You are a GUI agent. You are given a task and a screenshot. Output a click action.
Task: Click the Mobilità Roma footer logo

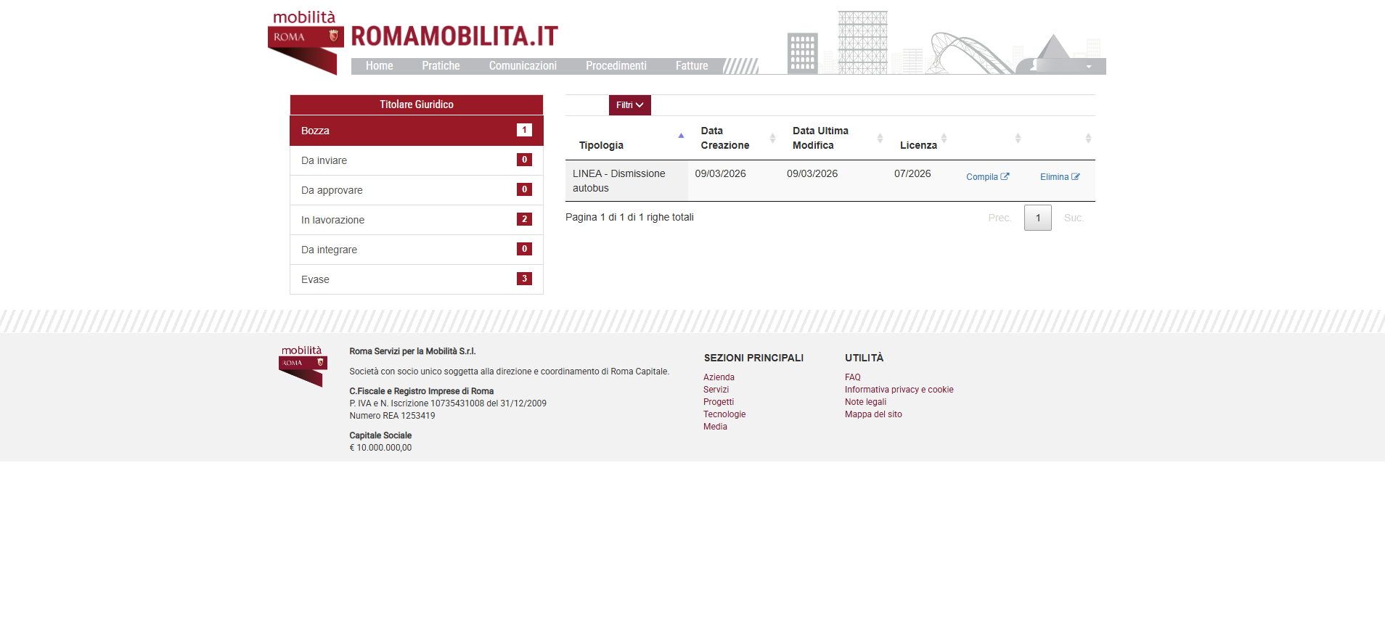point(303,366)
